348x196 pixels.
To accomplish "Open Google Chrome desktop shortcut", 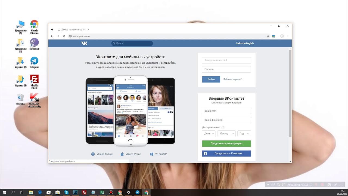I will pos(34,27).
